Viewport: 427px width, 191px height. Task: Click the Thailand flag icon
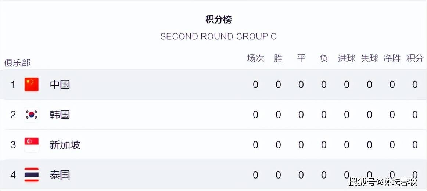[x=32, y=175]
